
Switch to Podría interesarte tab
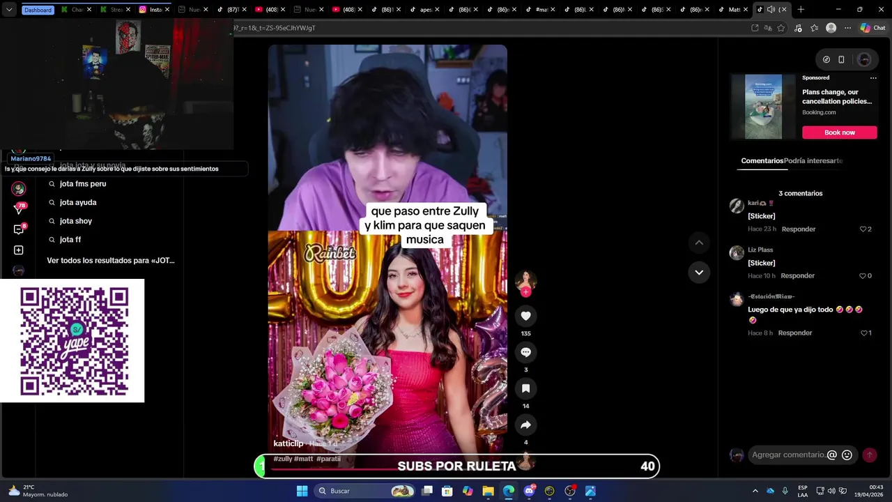click(x=813, y=160)
